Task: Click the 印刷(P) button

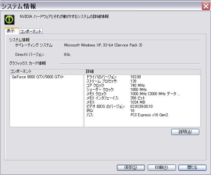Action: (162, 168)
